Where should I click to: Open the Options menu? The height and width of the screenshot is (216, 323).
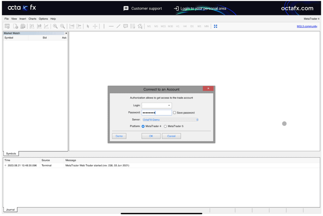[43, 19]
